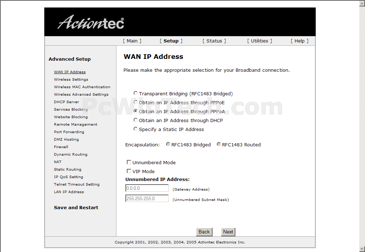
Task: Navigate to DHCP Server settings
Action: pos(66,102)
